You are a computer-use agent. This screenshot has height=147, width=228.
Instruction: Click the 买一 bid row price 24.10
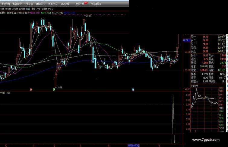(x=205, y=37)
